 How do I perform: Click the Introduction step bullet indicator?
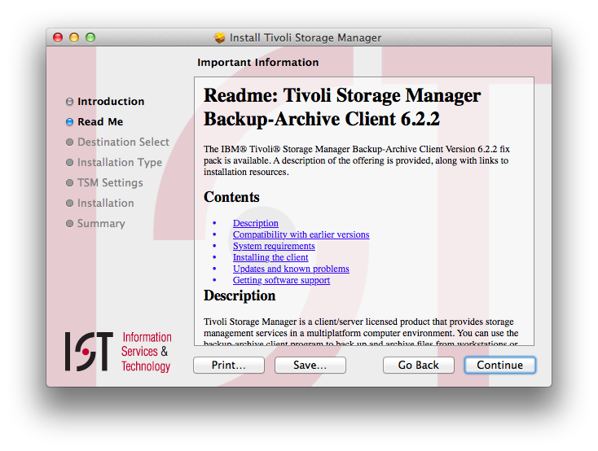point(69,102)
